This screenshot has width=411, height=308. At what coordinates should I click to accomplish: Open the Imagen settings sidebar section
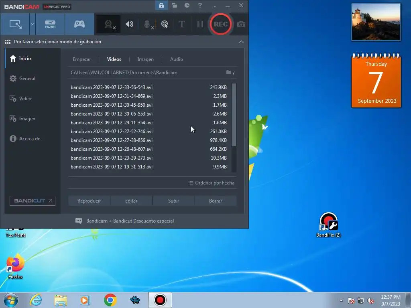pyautogui.click(x=33, y=119)
